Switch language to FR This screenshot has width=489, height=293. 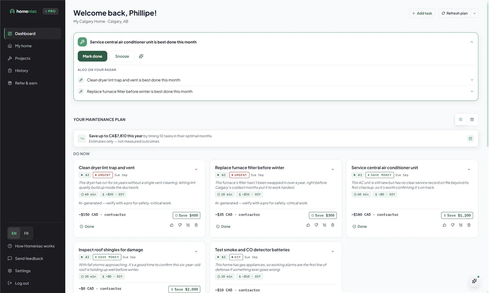26,233
